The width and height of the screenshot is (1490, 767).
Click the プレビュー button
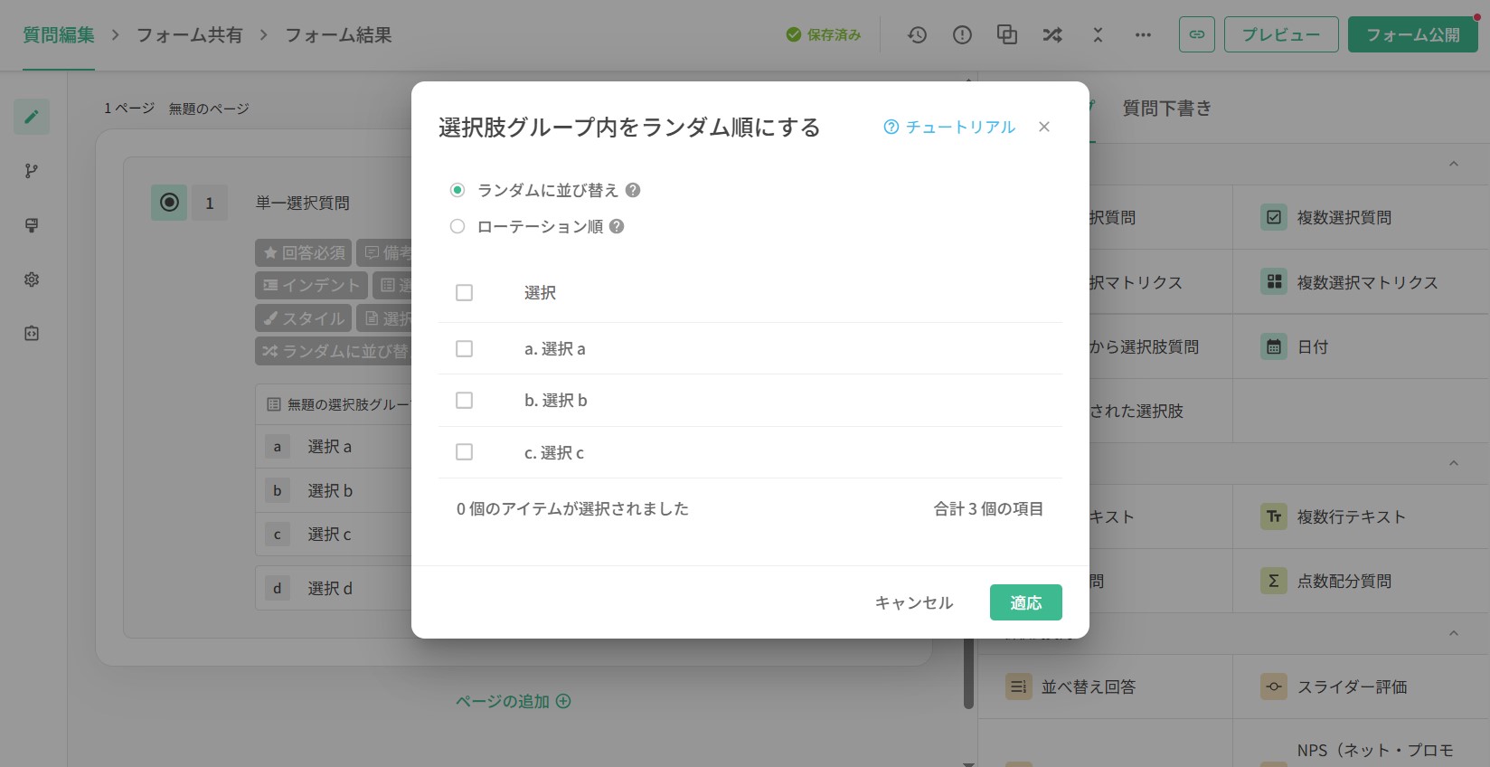1281,34
